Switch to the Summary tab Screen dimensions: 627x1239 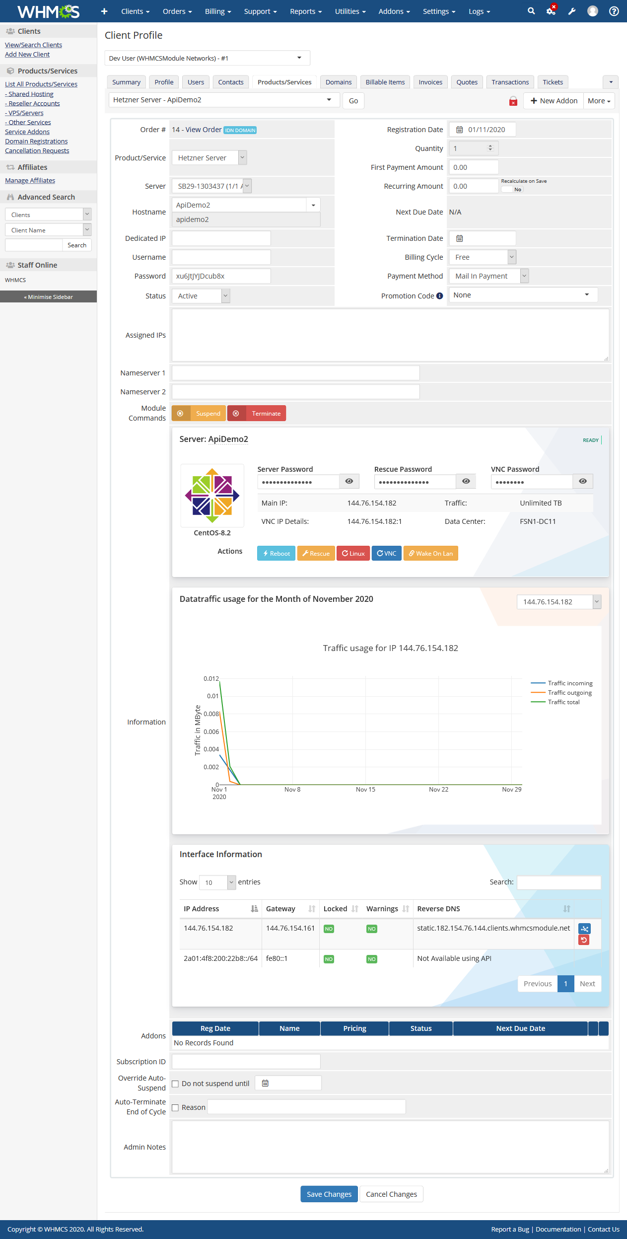126,82
